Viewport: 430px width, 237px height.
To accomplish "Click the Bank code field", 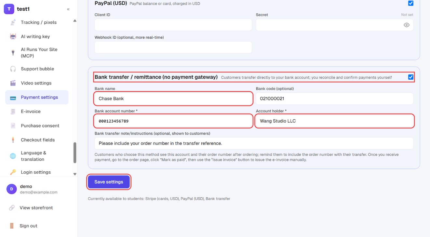I will [334, 99].
